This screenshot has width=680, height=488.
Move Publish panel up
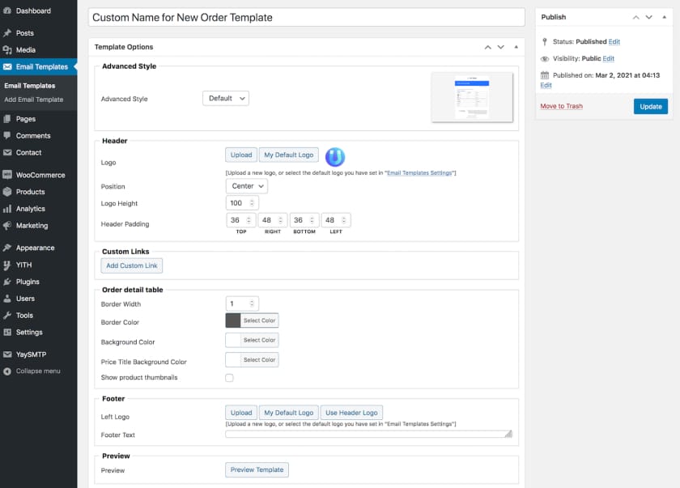[x=635, y=17]
